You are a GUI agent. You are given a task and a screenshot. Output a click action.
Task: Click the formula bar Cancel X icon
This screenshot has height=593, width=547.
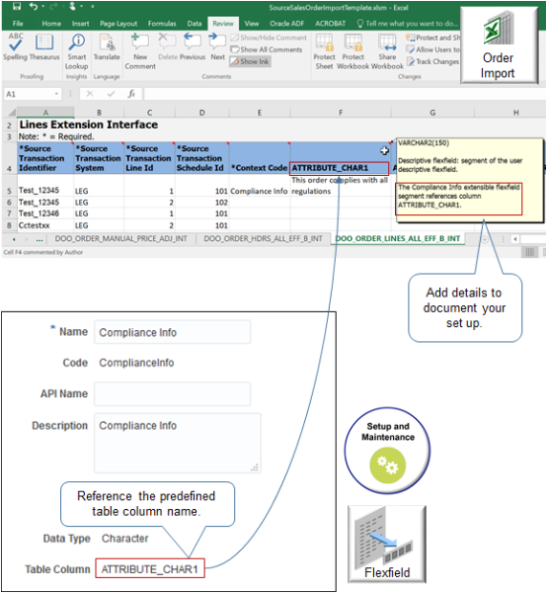click(x=90, y=94)
